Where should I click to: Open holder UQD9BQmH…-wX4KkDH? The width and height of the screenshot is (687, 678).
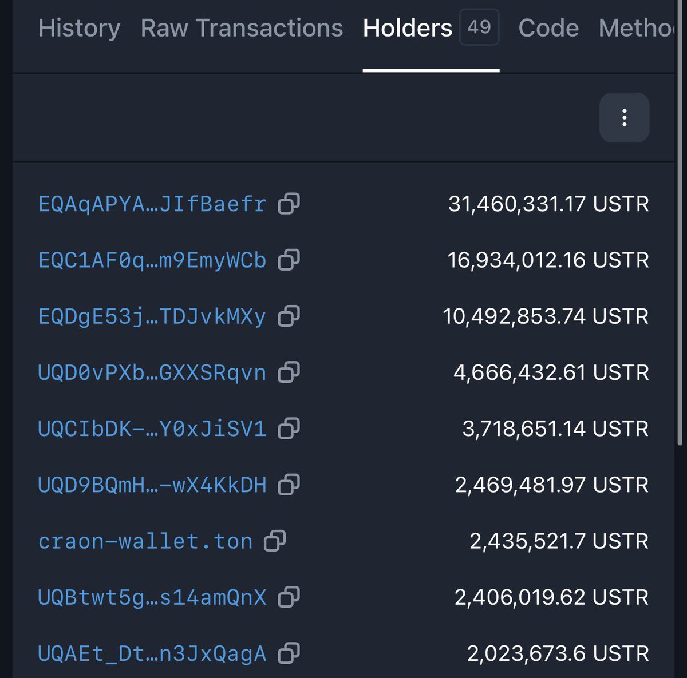[x=152, y=485]
